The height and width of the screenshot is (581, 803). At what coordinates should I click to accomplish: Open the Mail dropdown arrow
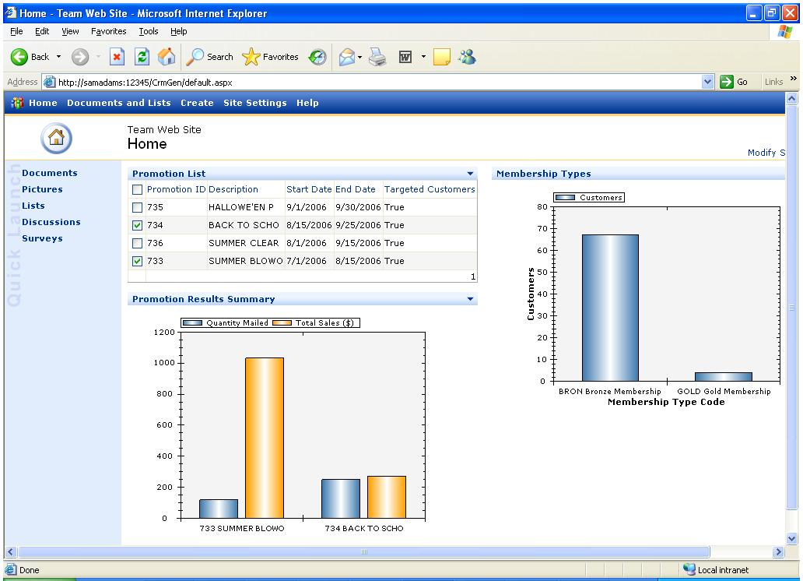click(x=360, y=57)
